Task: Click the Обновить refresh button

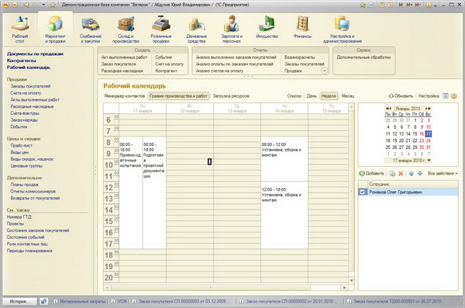Action: click(x=401, y=96)
